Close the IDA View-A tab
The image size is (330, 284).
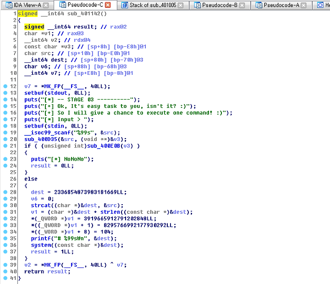[x=46, y=5]
